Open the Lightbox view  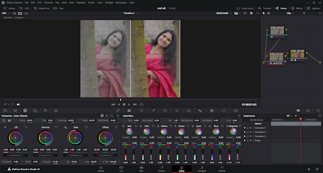pyautogui.click(x=313, y=8)
